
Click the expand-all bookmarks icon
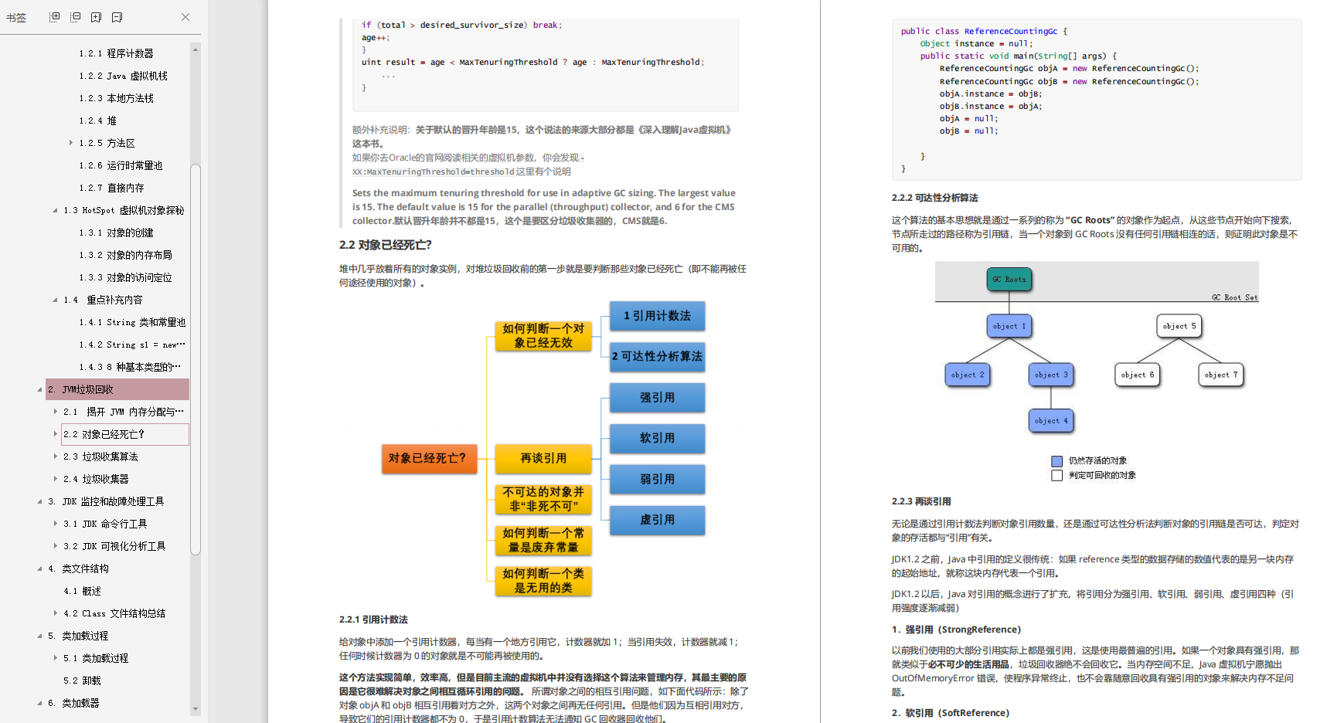(55, 16)
